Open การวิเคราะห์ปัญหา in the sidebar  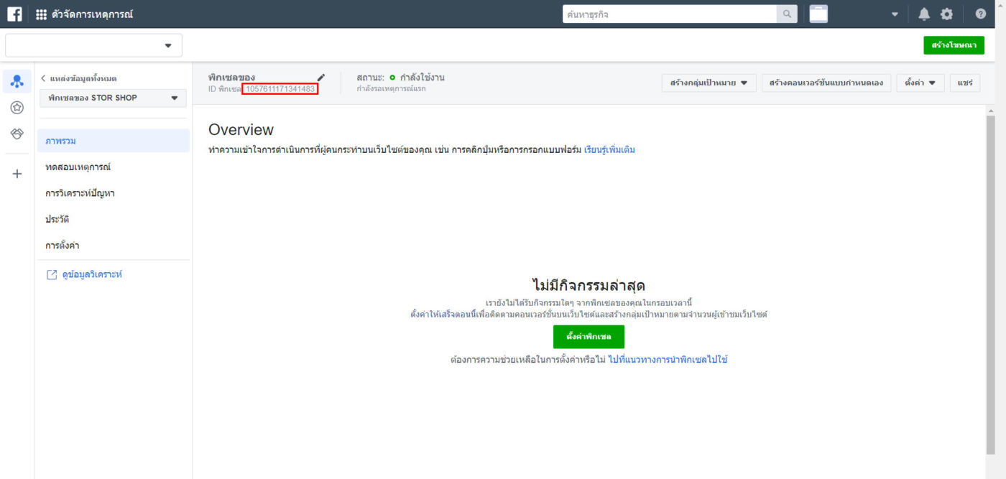coord(80,193)
